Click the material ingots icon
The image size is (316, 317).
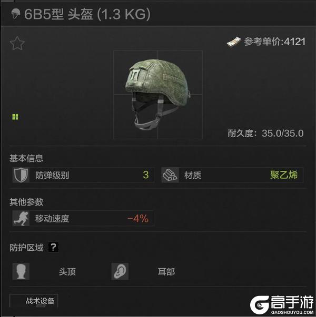pos(170,175)
